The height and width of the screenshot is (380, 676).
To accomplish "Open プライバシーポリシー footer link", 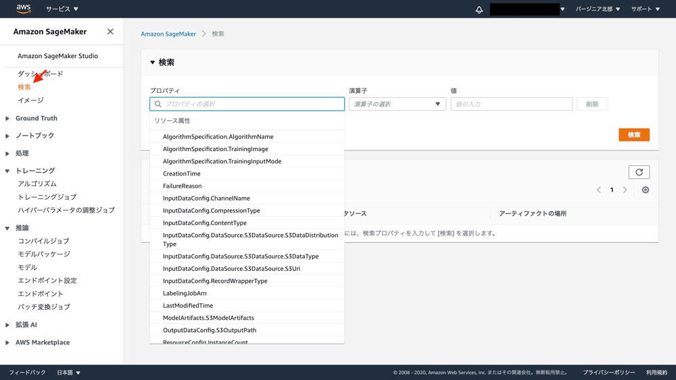I will coord(609,373).
